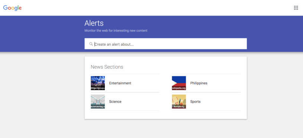Select the Entertainment news section label
This screenshot has width=303, height=138.
pyautogui.click(x=120, y=83)
